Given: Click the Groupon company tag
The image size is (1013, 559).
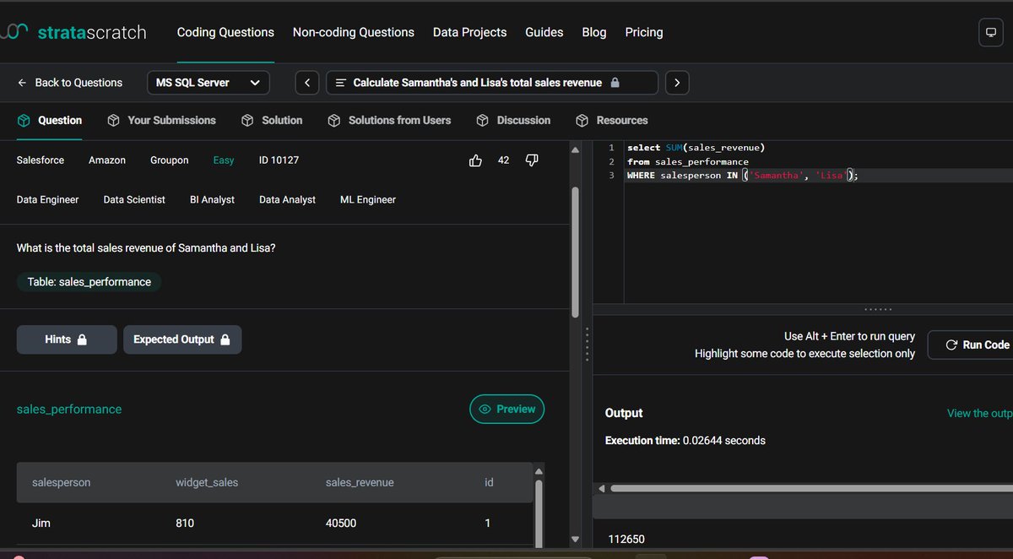Looking at the screenshot, I should pos(170,160).
